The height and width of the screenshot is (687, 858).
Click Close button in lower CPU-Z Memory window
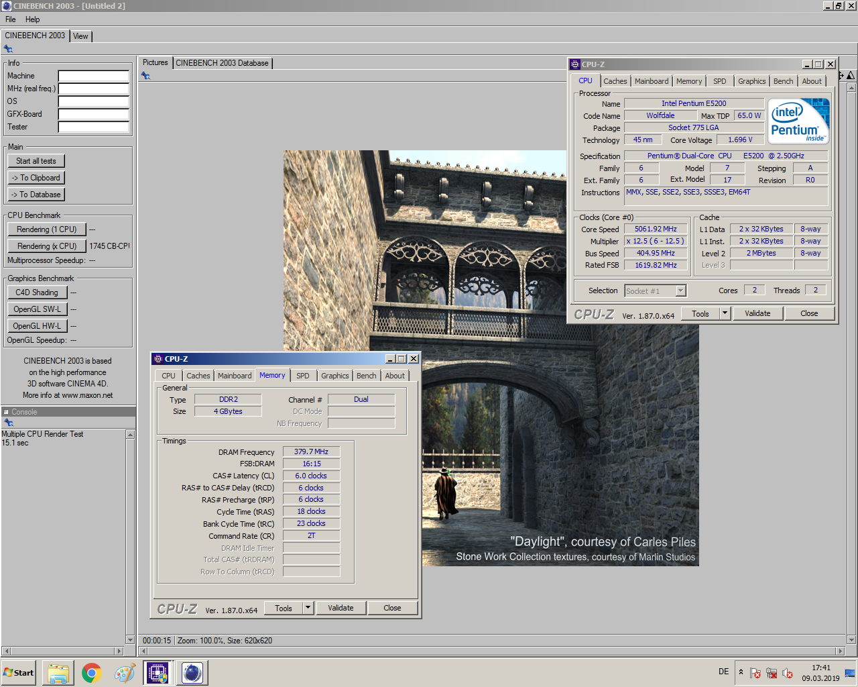point(392,608)
